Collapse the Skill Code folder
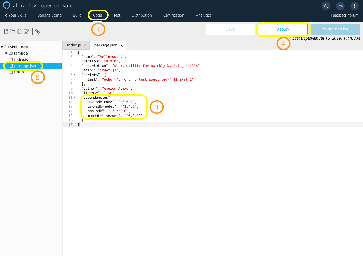The height and width of the screenshot is (256, 363). tap(2, 47)
